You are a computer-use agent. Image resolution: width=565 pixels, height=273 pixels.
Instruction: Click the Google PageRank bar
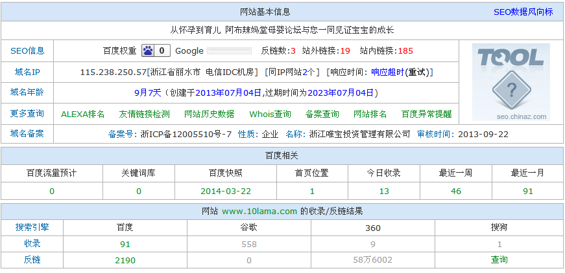[228, 51]
